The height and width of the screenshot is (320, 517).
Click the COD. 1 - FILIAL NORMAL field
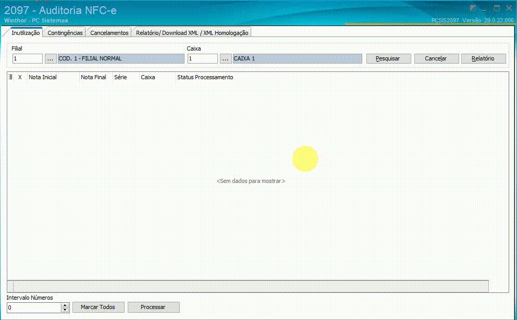click(121, 59)
